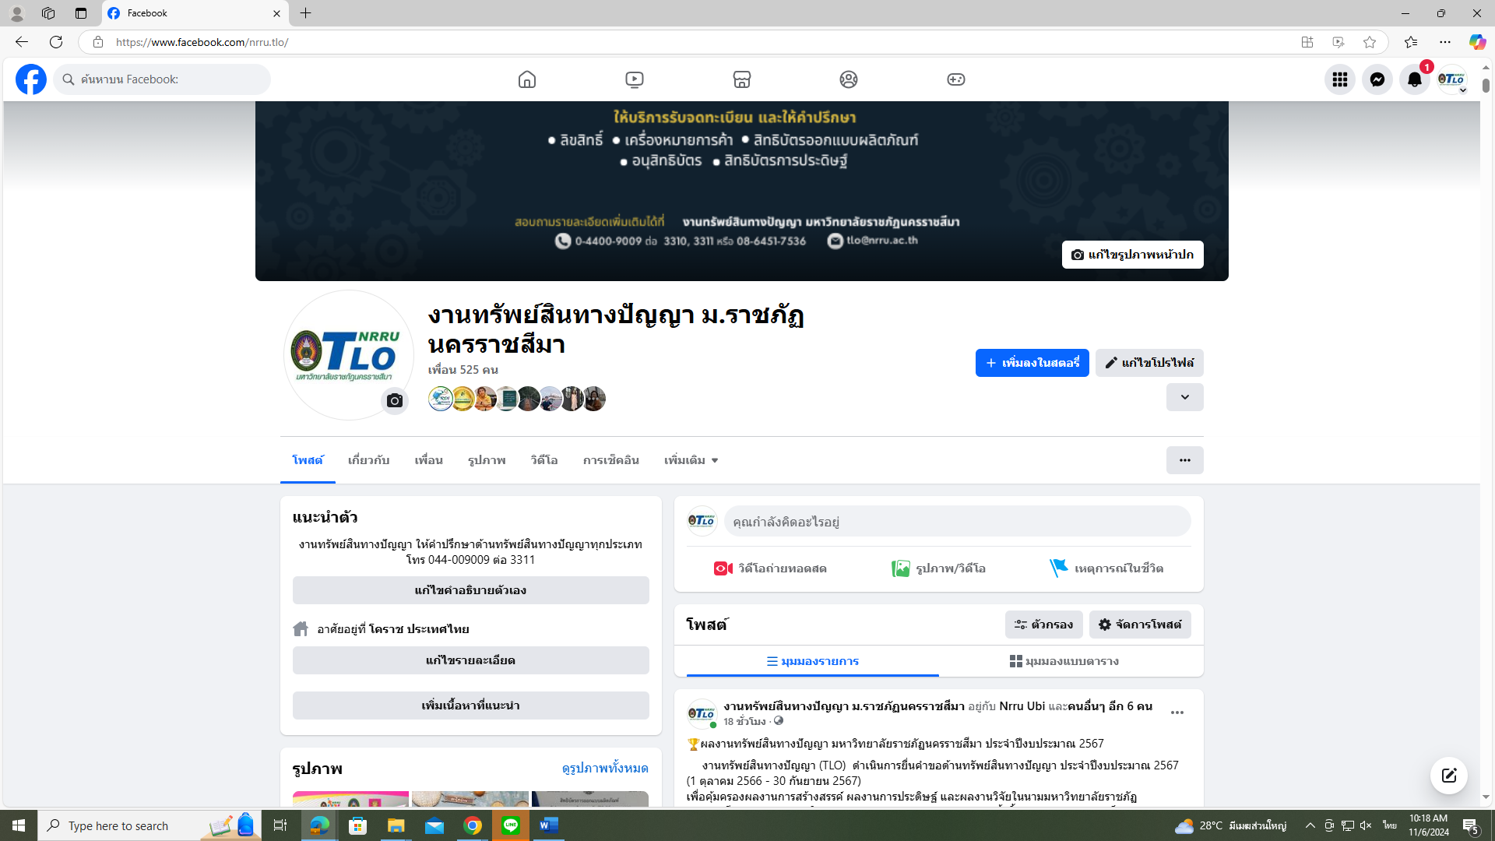The image size is (1495, 841).
Task: Open the Video (Watch) tab icon
Action: (634, 79)
